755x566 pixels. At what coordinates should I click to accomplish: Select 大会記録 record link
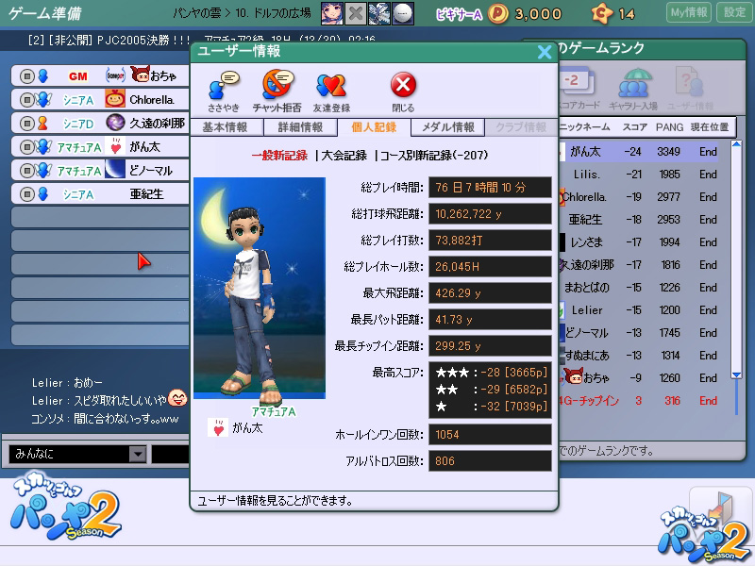(344, 156)
